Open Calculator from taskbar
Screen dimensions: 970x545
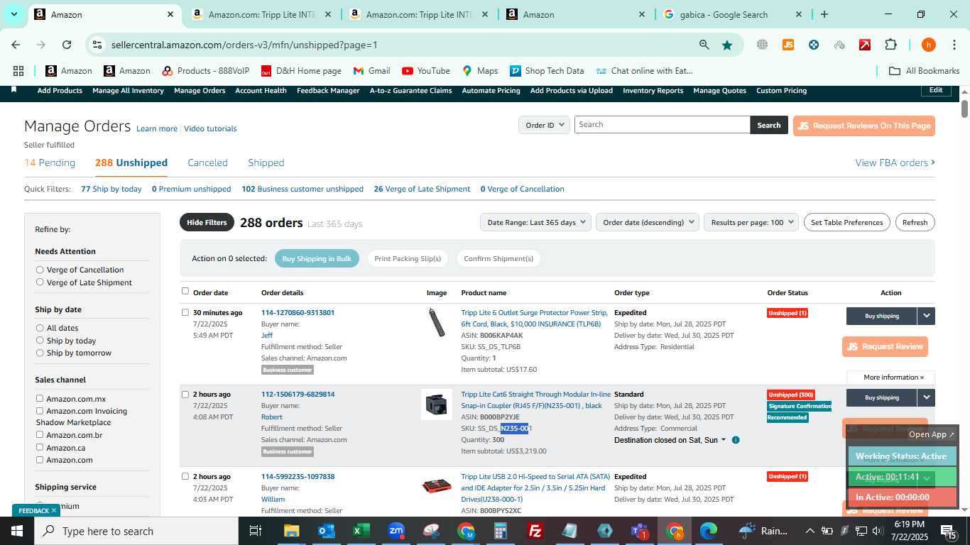501,531
